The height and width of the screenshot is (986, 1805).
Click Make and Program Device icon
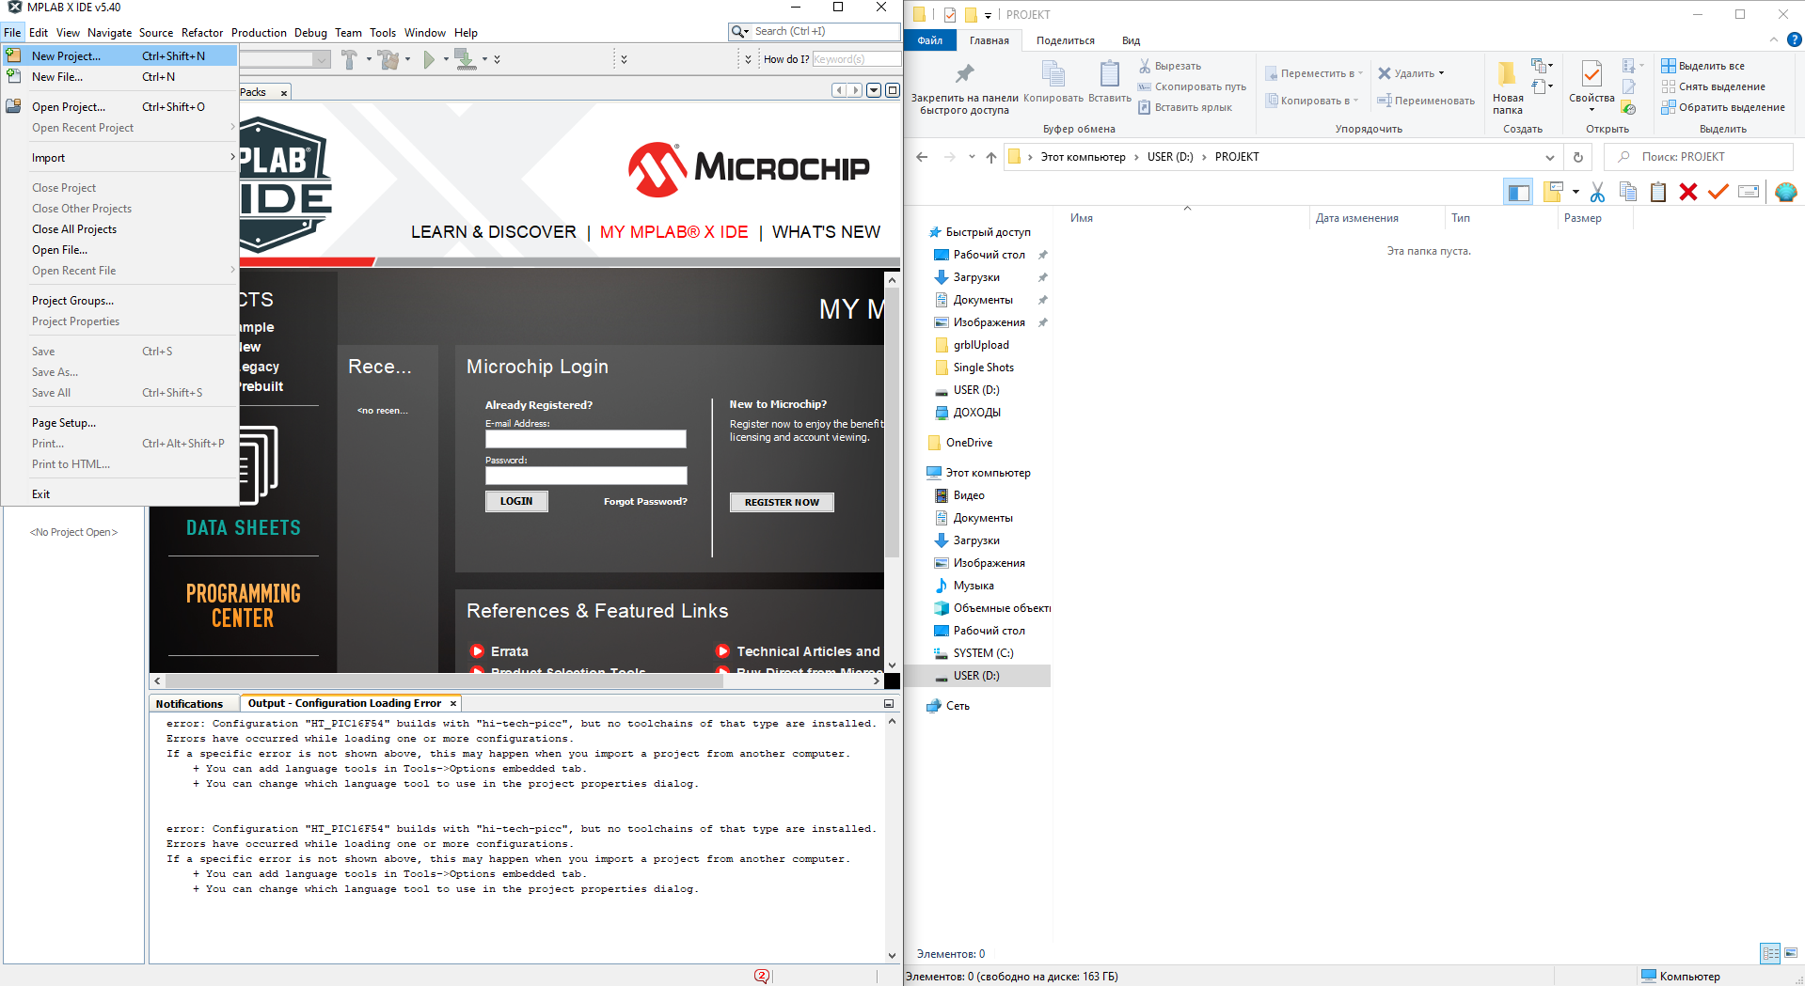(465, 59)
